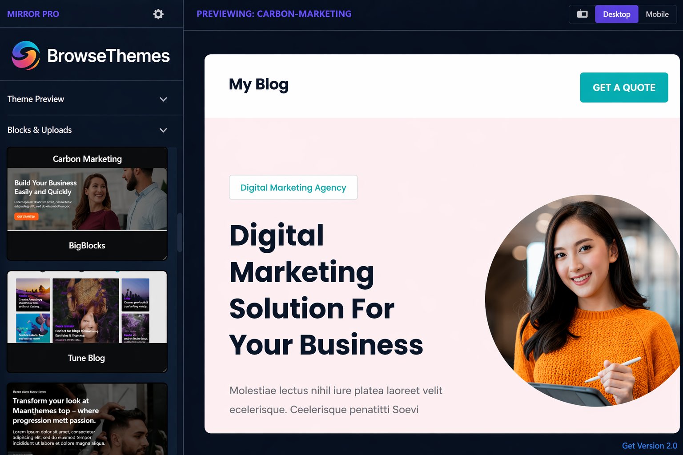Click the device preview icon beside Desktop
Image resolution: width=683 pixels, height=455 pixels.
point(582,14)
